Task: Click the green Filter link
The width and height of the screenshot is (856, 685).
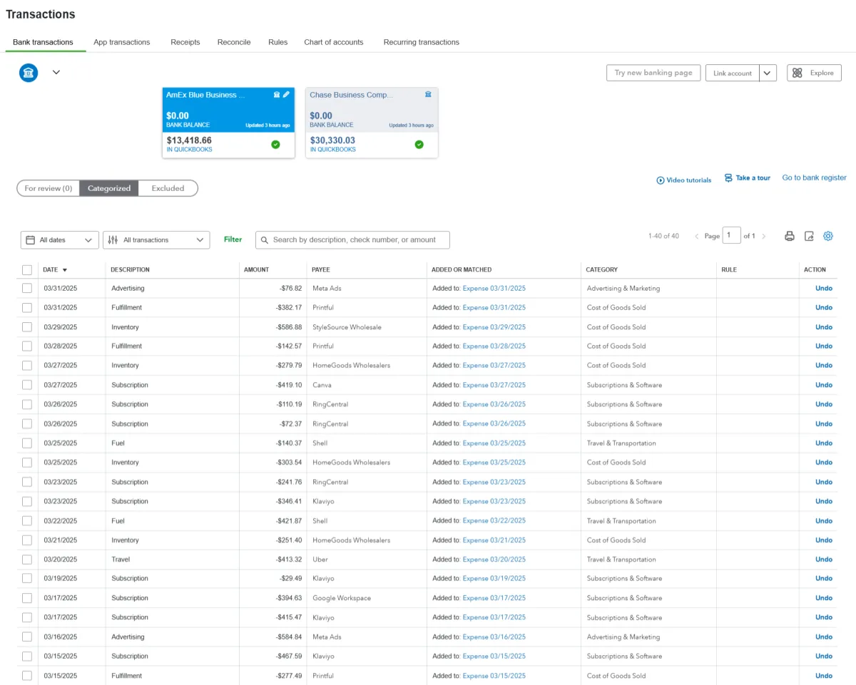Action: [x=233, y=240]
